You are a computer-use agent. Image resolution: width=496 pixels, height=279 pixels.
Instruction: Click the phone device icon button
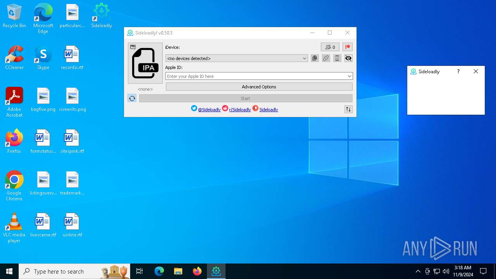337,58
